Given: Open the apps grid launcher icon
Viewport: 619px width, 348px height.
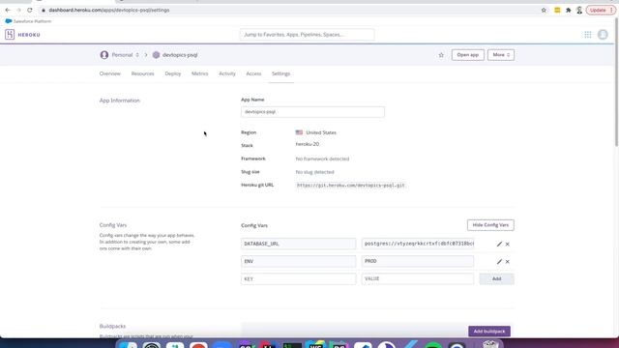Looking at the screenshot, I should pyautogui.click(x=588, y=35).
